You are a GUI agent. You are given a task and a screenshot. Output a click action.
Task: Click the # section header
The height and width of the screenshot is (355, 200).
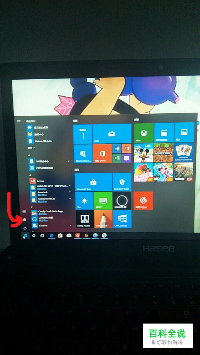(x=29, y=155)
